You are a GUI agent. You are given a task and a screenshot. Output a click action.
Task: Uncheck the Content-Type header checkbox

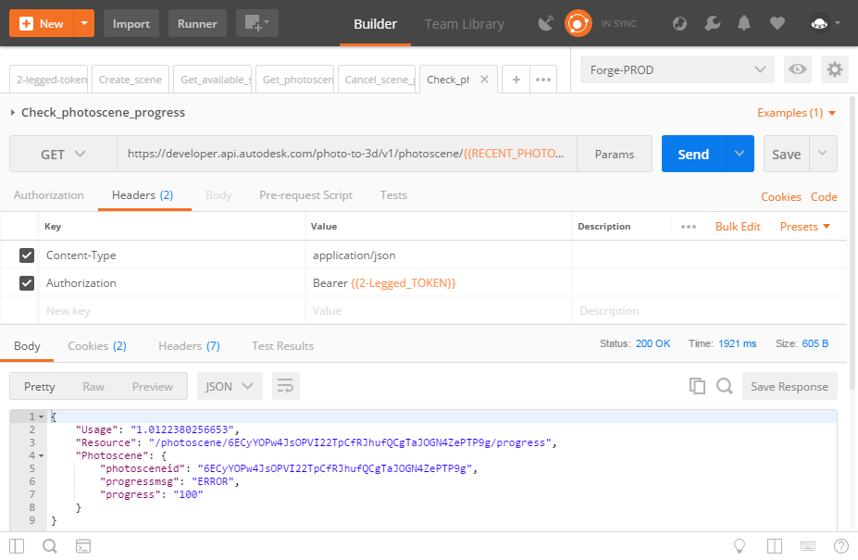[x=27, y=255]
